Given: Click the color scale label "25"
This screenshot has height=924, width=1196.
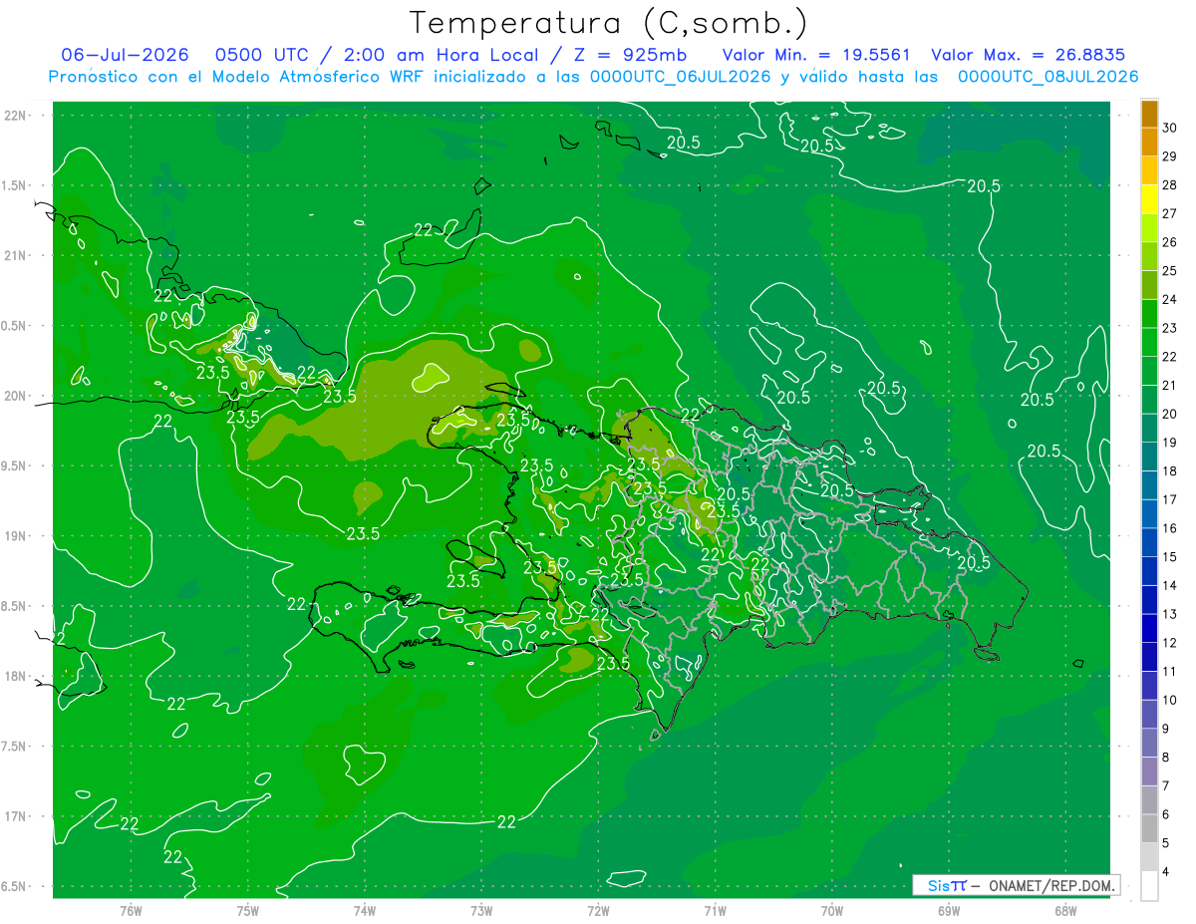Looking at the screenshot, I should [1170, 271].
